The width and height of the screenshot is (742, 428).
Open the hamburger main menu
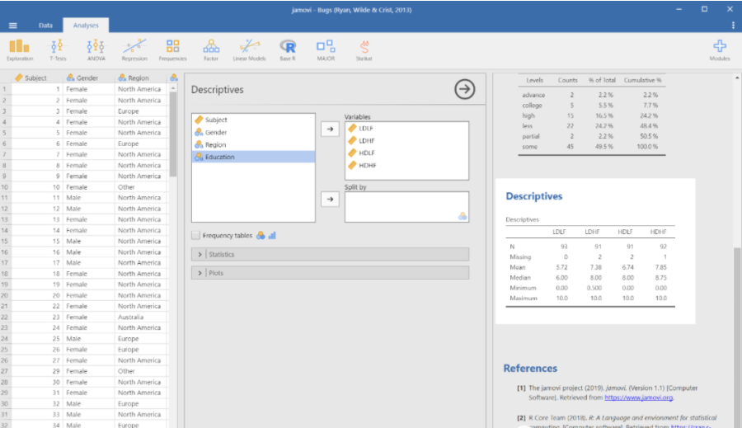[13, 26]
